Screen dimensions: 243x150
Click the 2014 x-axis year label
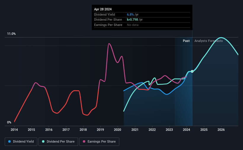pyautogui.click(x=14, y=130)
